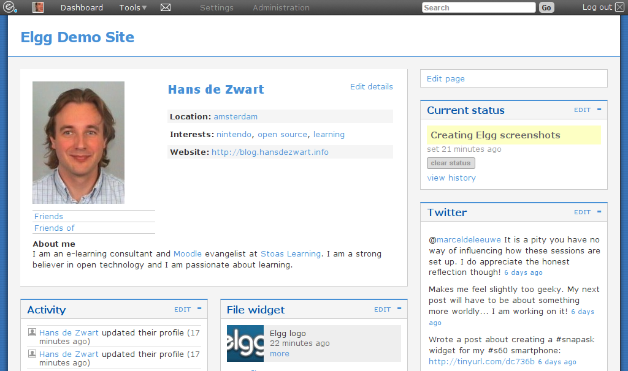Click the Hans de Zwart profile photo
The width and height of the screenshot is (628, 371).
coord(78,143)
